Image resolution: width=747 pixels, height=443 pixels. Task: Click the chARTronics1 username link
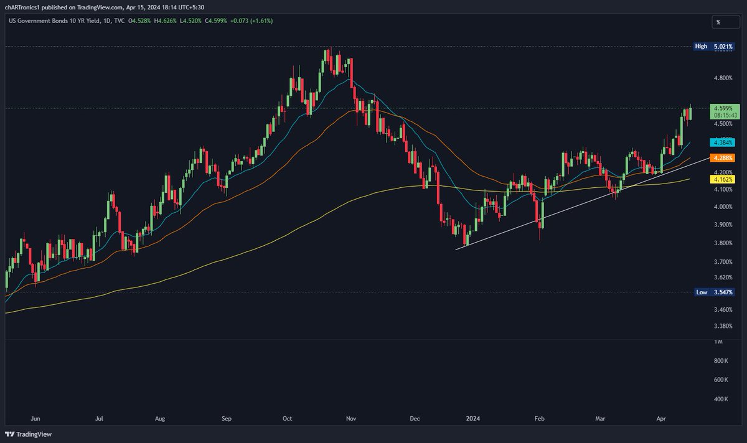24,7
